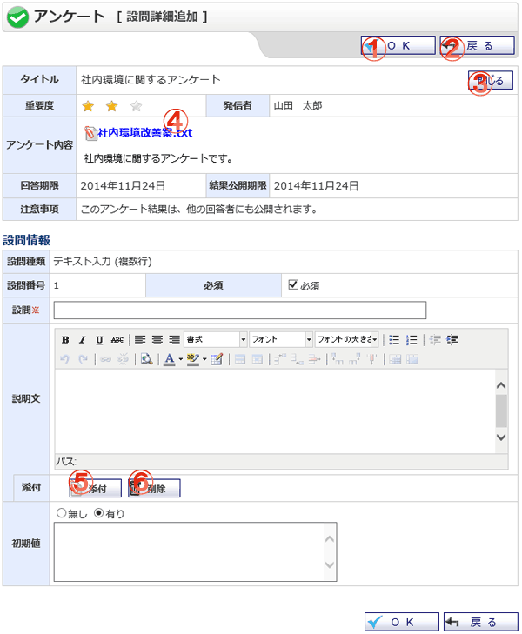Click the 削除 delete button
Viewport: 522px width, 634px height.
154,489
